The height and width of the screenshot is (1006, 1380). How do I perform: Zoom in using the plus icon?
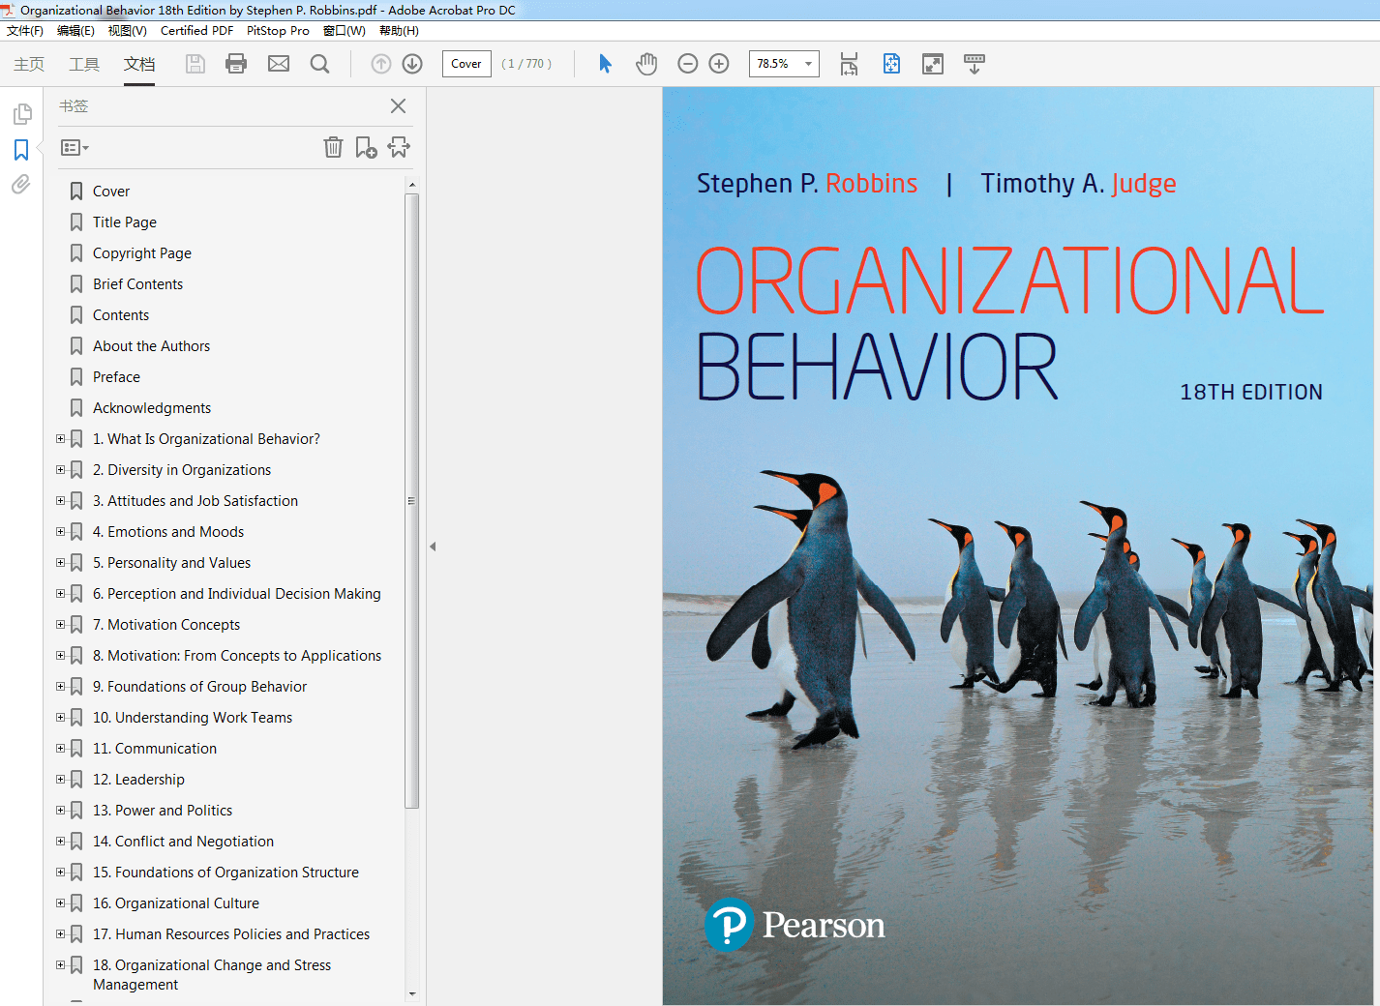(x=719, y=63)
